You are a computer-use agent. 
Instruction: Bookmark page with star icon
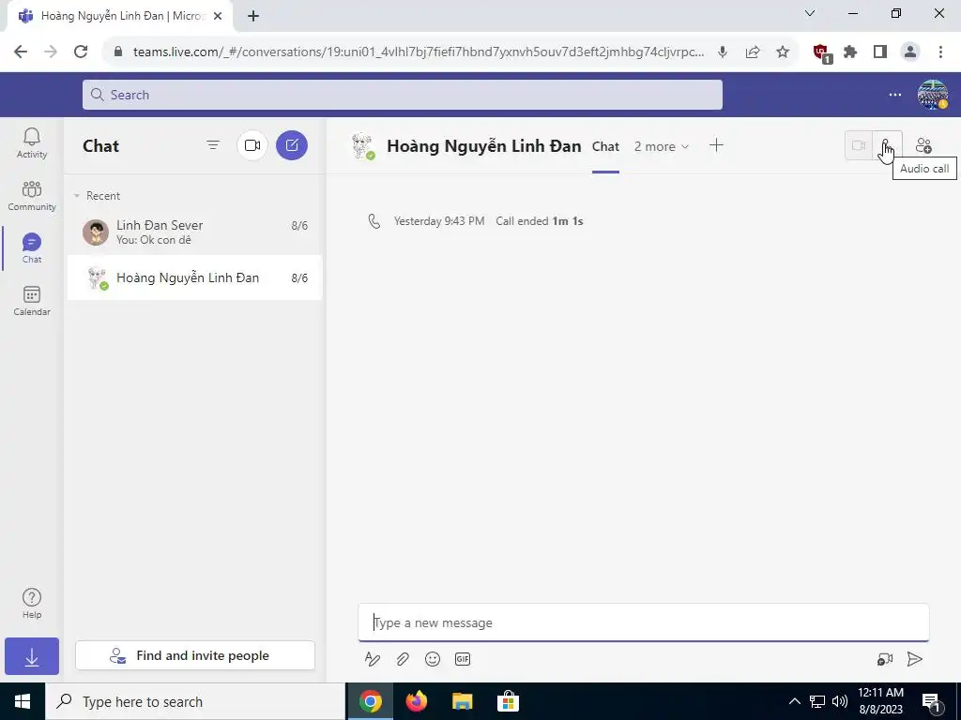click(x=783, y=52)
